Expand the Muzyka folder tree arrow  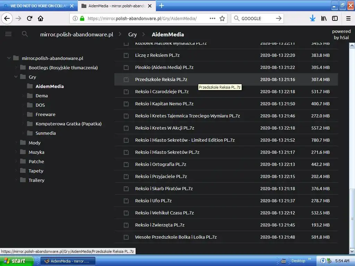pyautogui.click(x=16, y=152)
